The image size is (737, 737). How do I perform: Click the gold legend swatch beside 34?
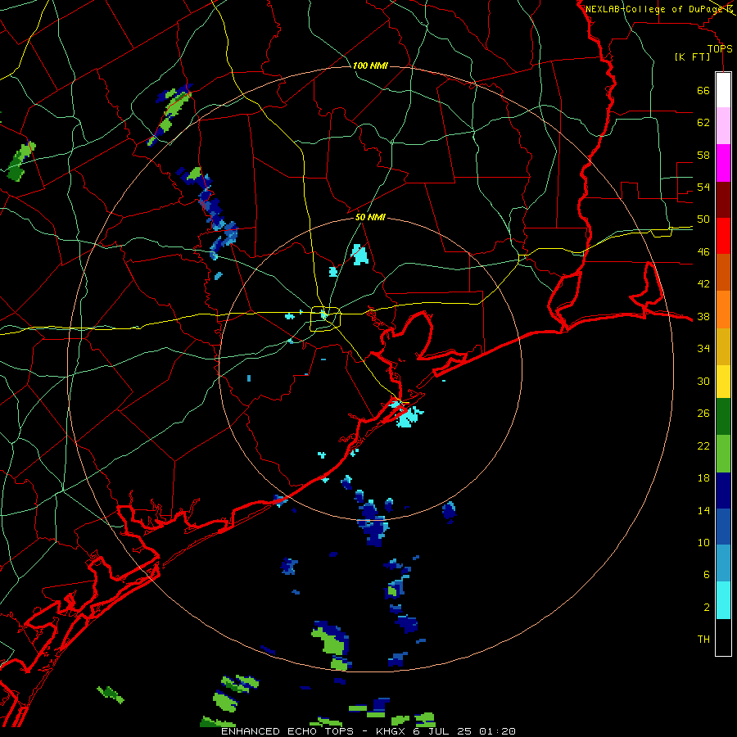723,347
